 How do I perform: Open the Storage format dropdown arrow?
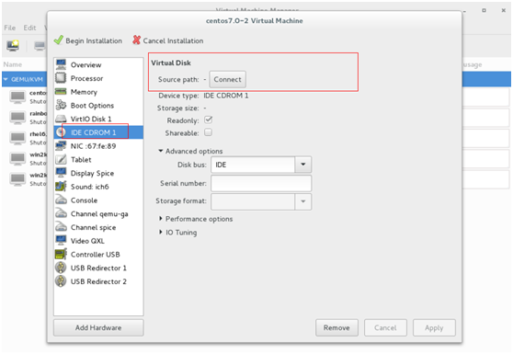(x=303, y=201)
